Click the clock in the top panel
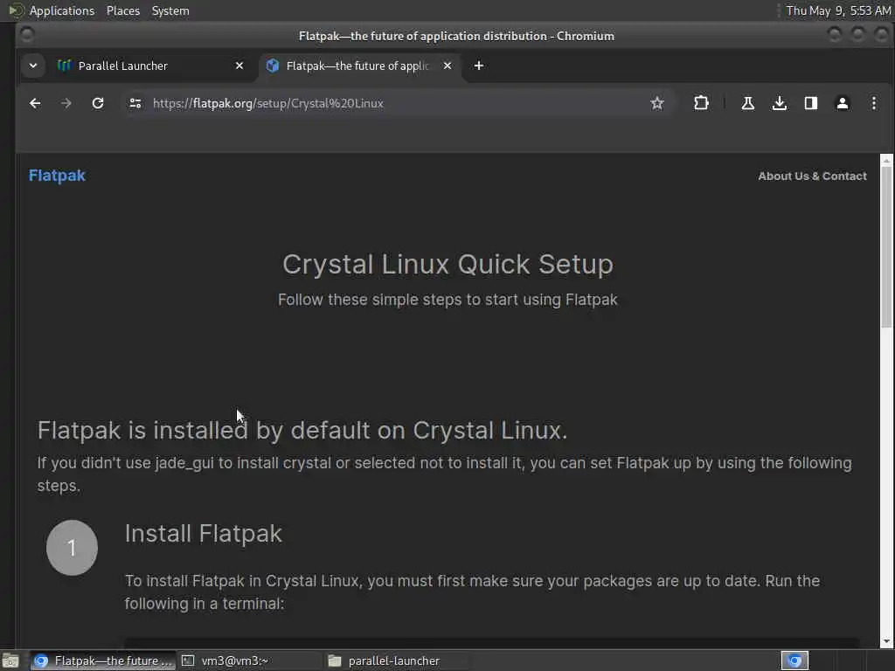 click(838, 10)
